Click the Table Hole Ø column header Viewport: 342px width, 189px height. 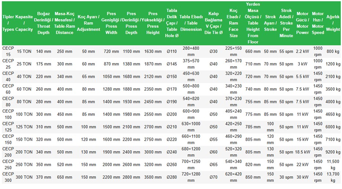point(172,23)
